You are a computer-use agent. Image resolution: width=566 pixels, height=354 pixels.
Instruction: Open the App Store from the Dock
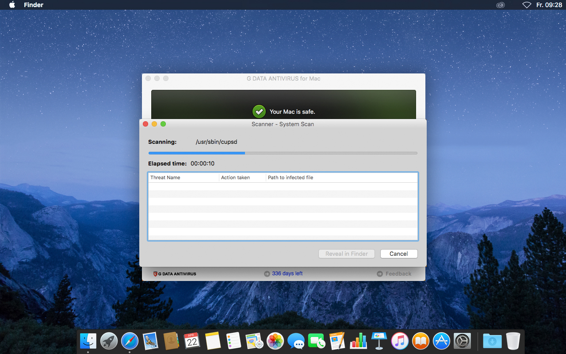click(x=441, y=341)
